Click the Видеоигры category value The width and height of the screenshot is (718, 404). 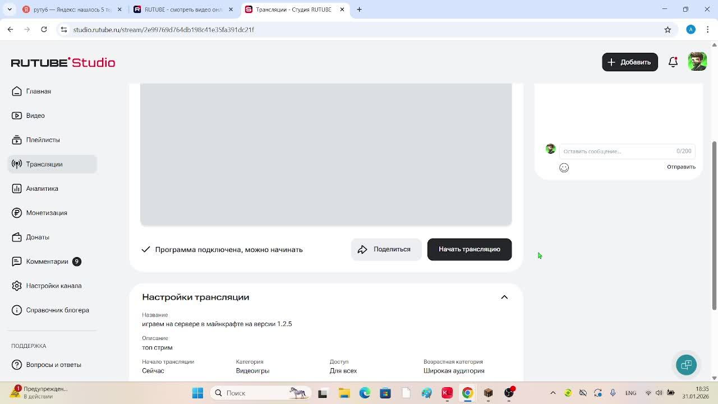pos(252,371)
